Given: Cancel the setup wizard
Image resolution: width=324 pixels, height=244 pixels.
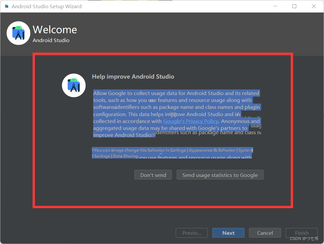Looking at the screenshot, I should [265, 233].
